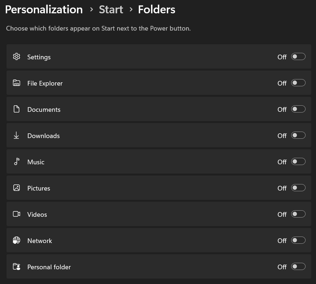The height and width of the screenshot is (284, 316).
Task: Click the Pictures icon
Action: coord(17,188)
